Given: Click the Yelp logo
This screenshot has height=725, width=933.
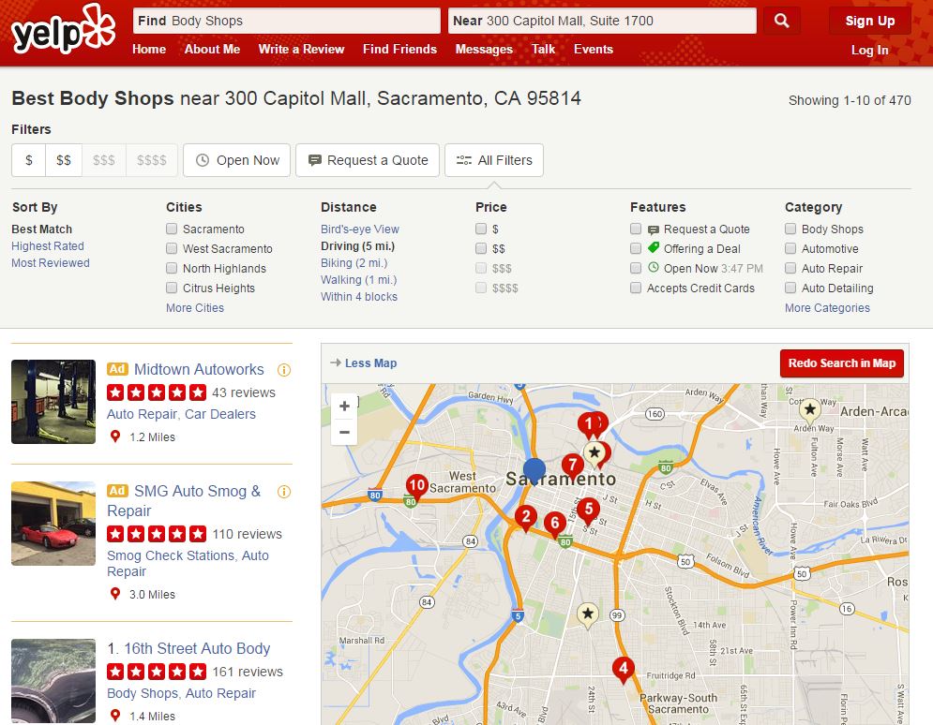Looking at the screenshot, I should 63,30.
